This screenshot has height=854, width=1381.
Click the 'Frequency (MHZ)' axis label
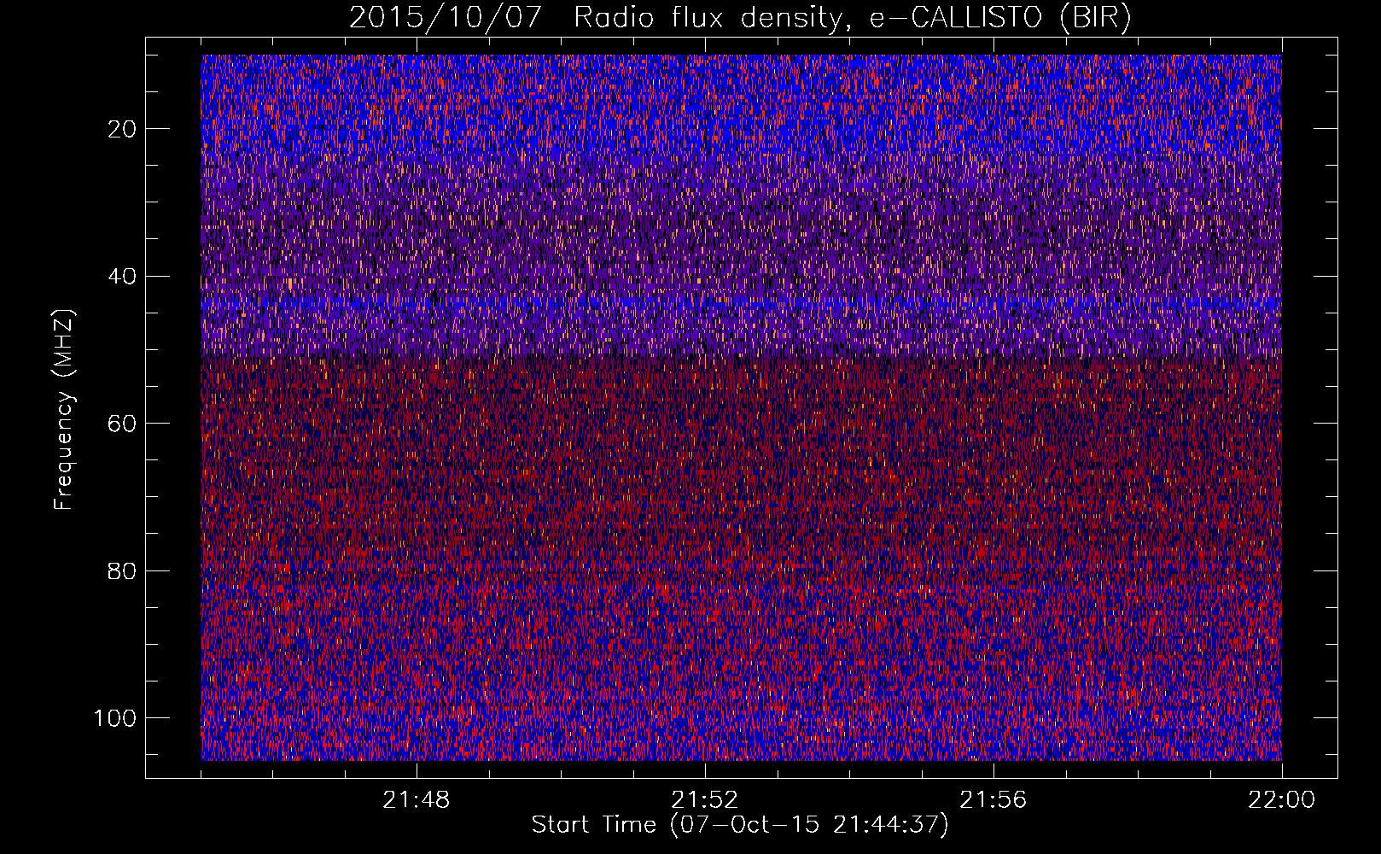coord(65,410)
